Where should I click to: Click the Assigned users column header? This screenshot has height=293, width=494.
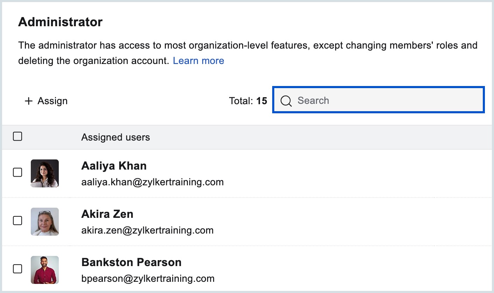115,137
